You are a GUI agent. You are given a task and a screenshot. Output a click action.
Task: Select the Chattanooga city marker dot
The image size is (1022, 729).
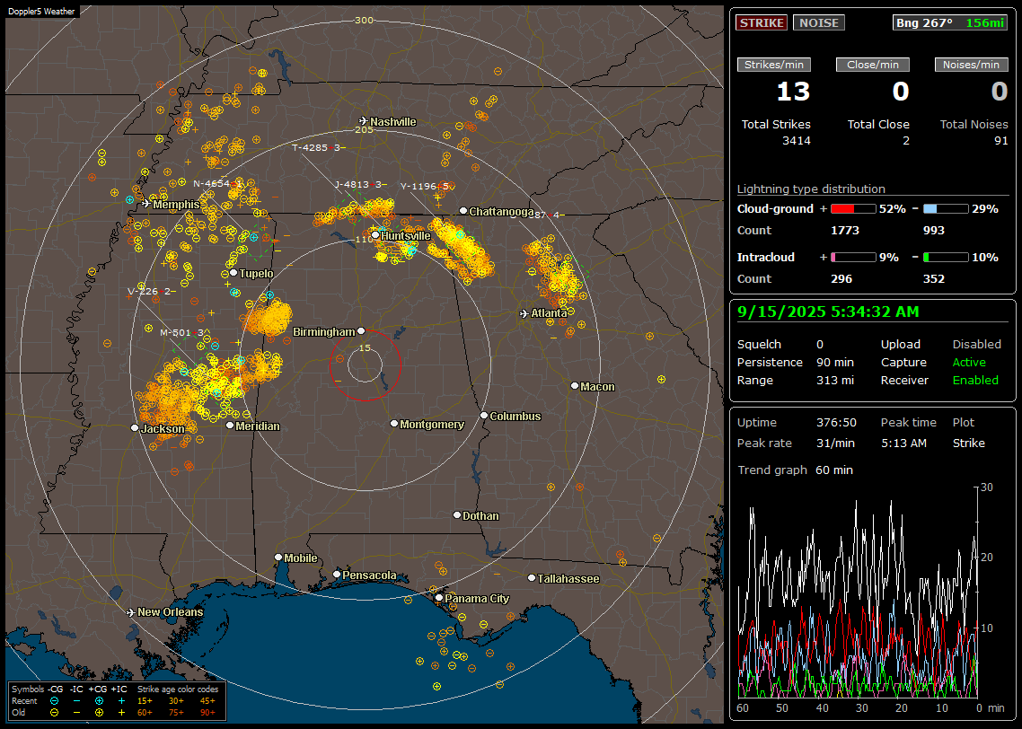(463, 211)
